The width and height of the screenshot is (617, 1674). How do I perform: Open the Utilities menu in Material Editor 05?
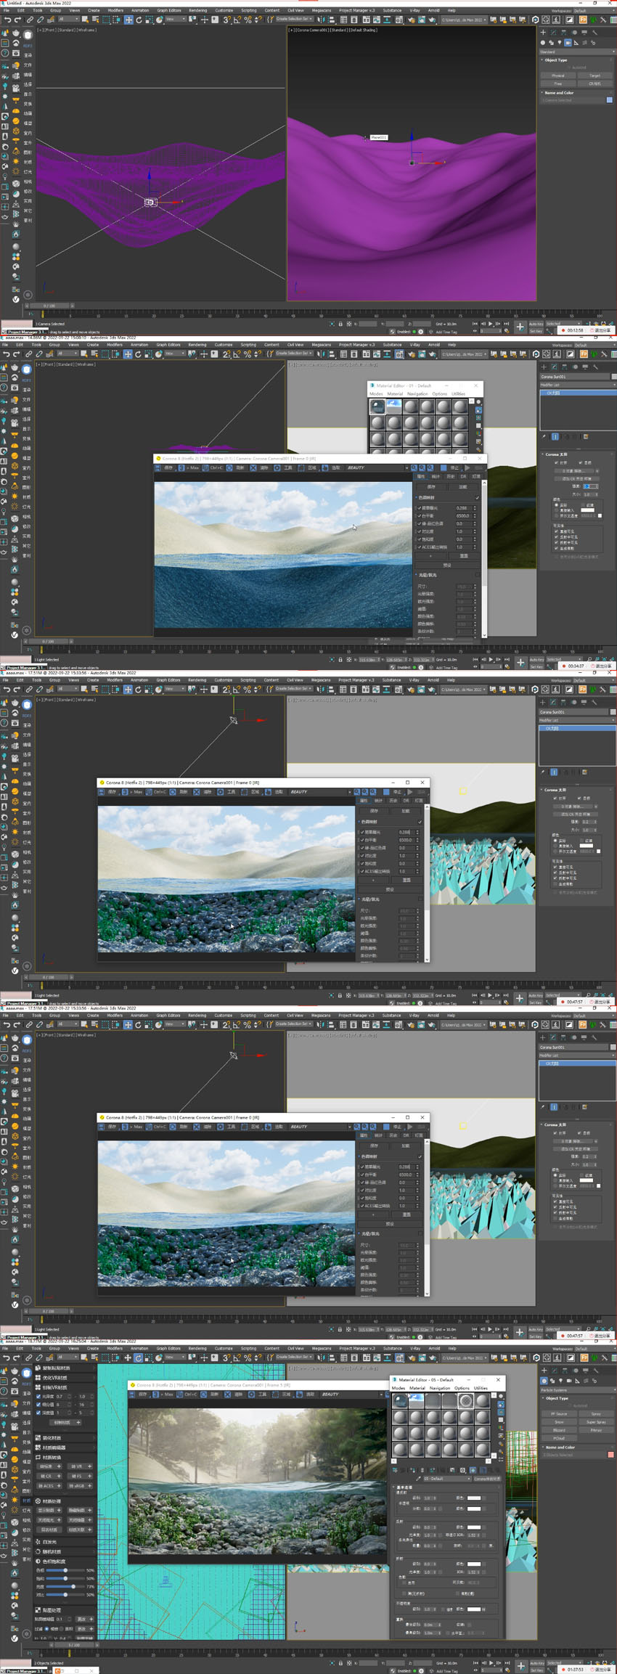pos(481,1387)
